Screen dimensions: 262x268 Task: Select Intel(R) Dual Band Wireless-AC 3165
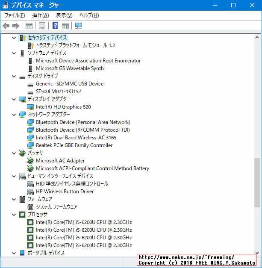pyautogui.click(x=76, y=138)
